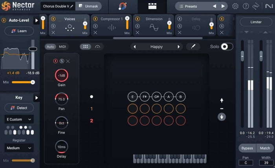
Task: Select MIDI mode
Action: pos(62,47)
